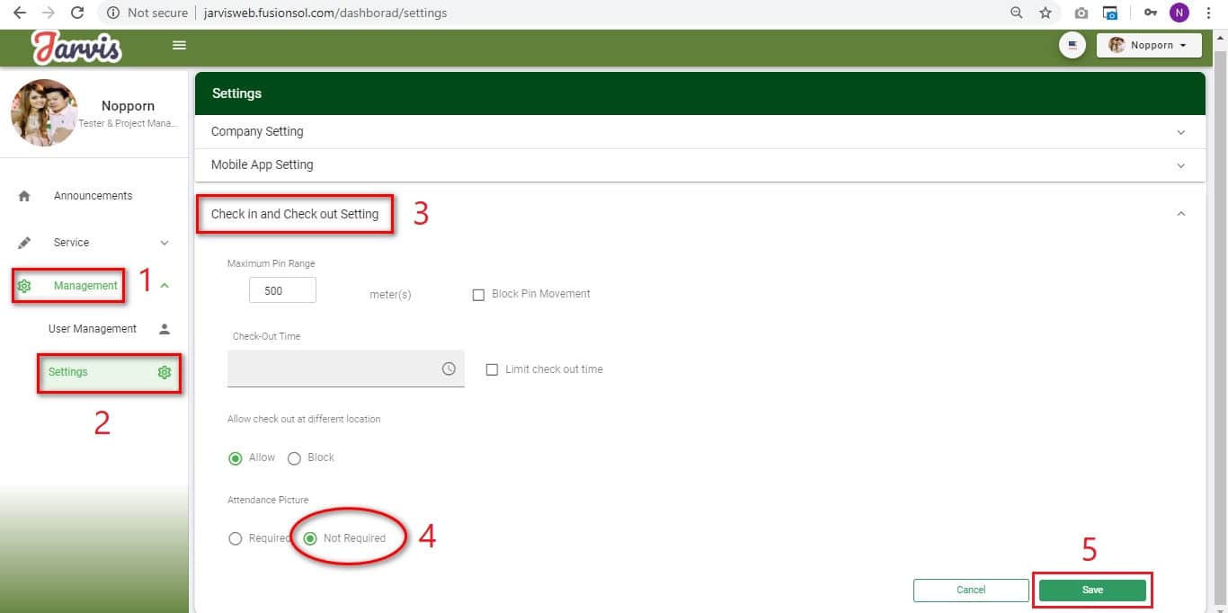Click the Announcements home icon

[24, 196]
